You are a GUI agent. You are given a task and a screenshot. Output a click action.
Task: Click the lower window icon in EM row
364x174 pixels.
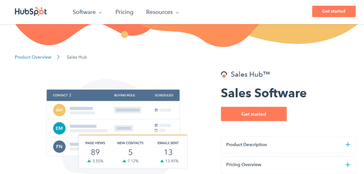click(x=156, y=130)
